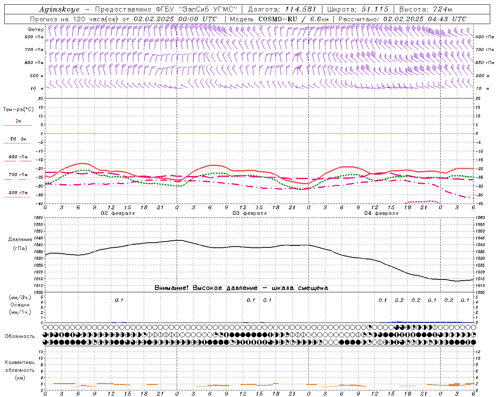Click the 03 февраля date label
496x397 pixels.
tap(250, 213)
